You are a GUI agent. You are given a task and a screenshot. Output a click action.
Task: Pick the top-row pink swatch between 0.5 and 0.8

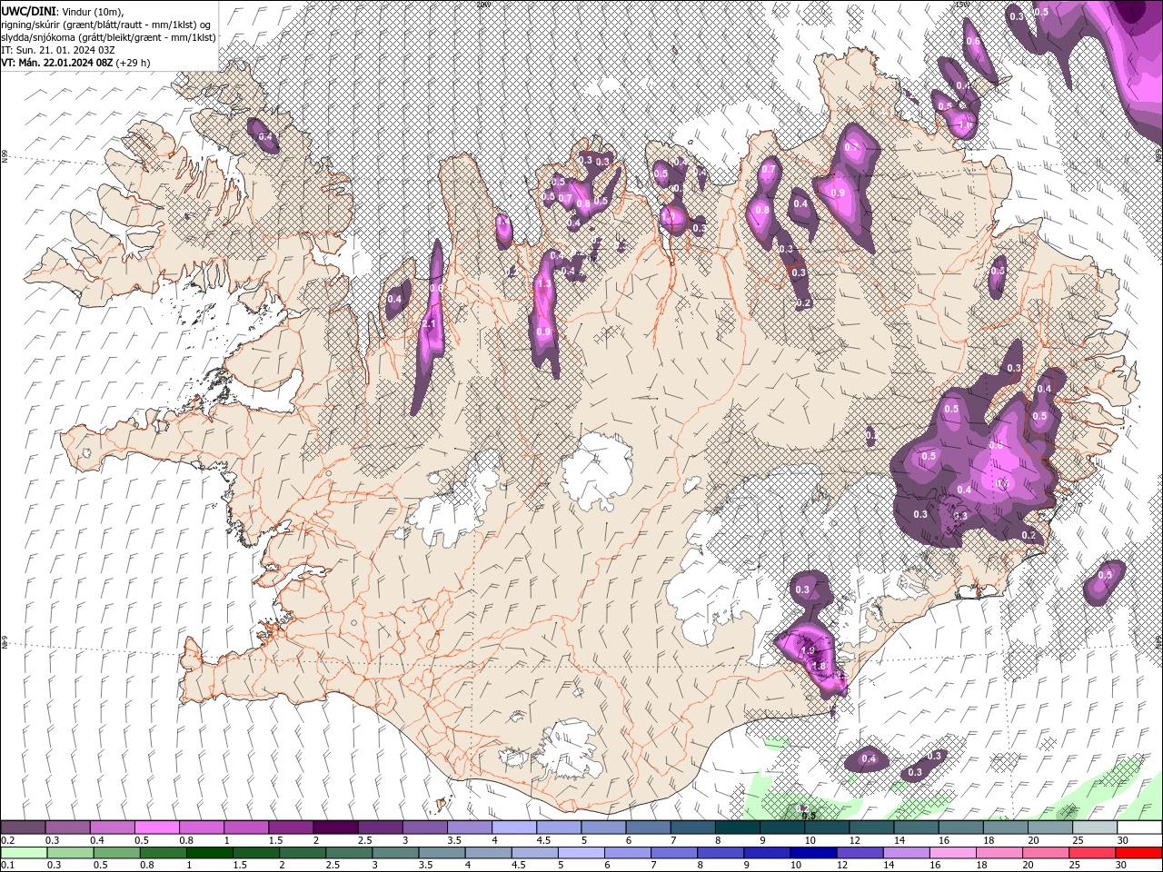156,827
